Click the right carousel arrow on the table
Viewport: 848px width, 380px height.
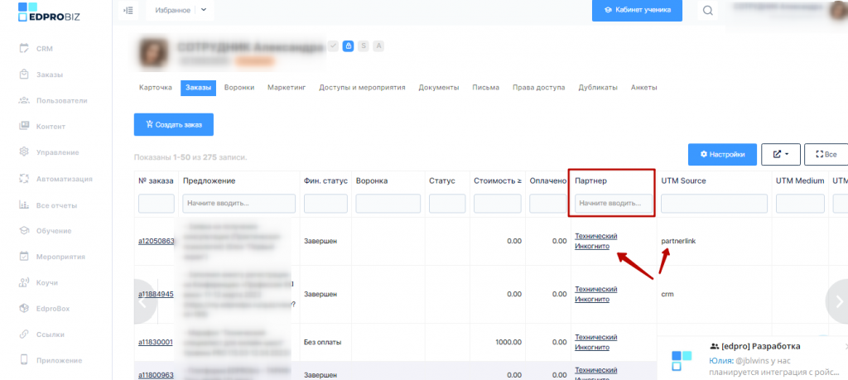click(x=837, y=301)
